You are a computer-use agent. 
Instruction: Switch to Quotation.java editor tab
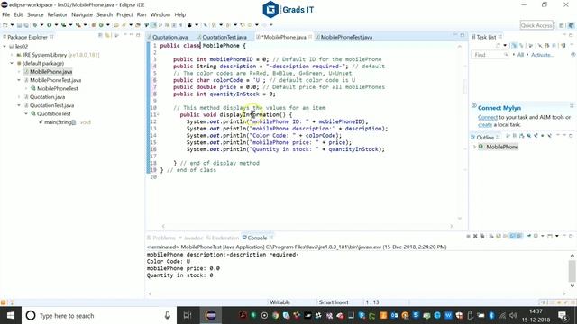[169, 37]
